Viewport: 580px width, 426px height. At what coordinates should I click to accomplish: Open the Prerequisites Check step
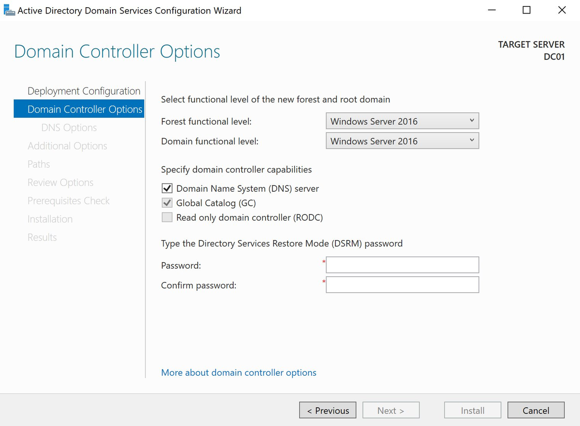69,200
